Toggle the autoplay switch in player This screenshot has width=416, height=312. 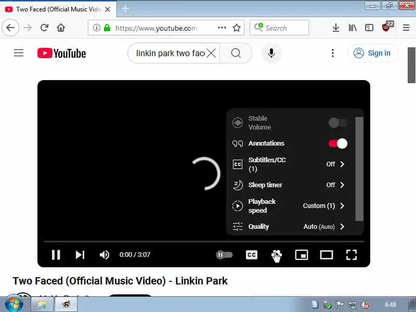(x=224, y=255)
